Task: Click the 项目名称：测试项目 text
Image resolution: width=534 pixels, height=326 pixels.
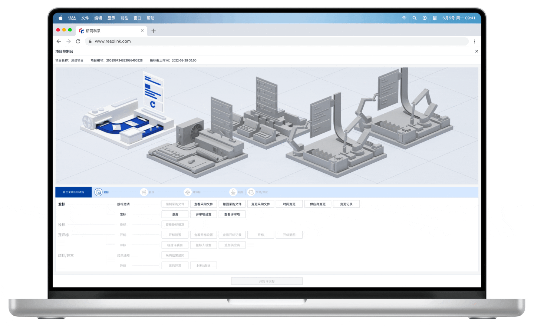Action: point(69,60)
